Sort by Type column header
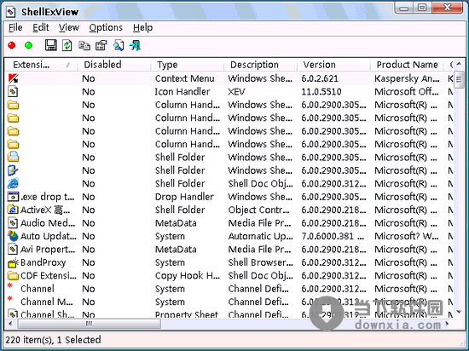This screenshot has height=351, width=469. pos(188,65)
